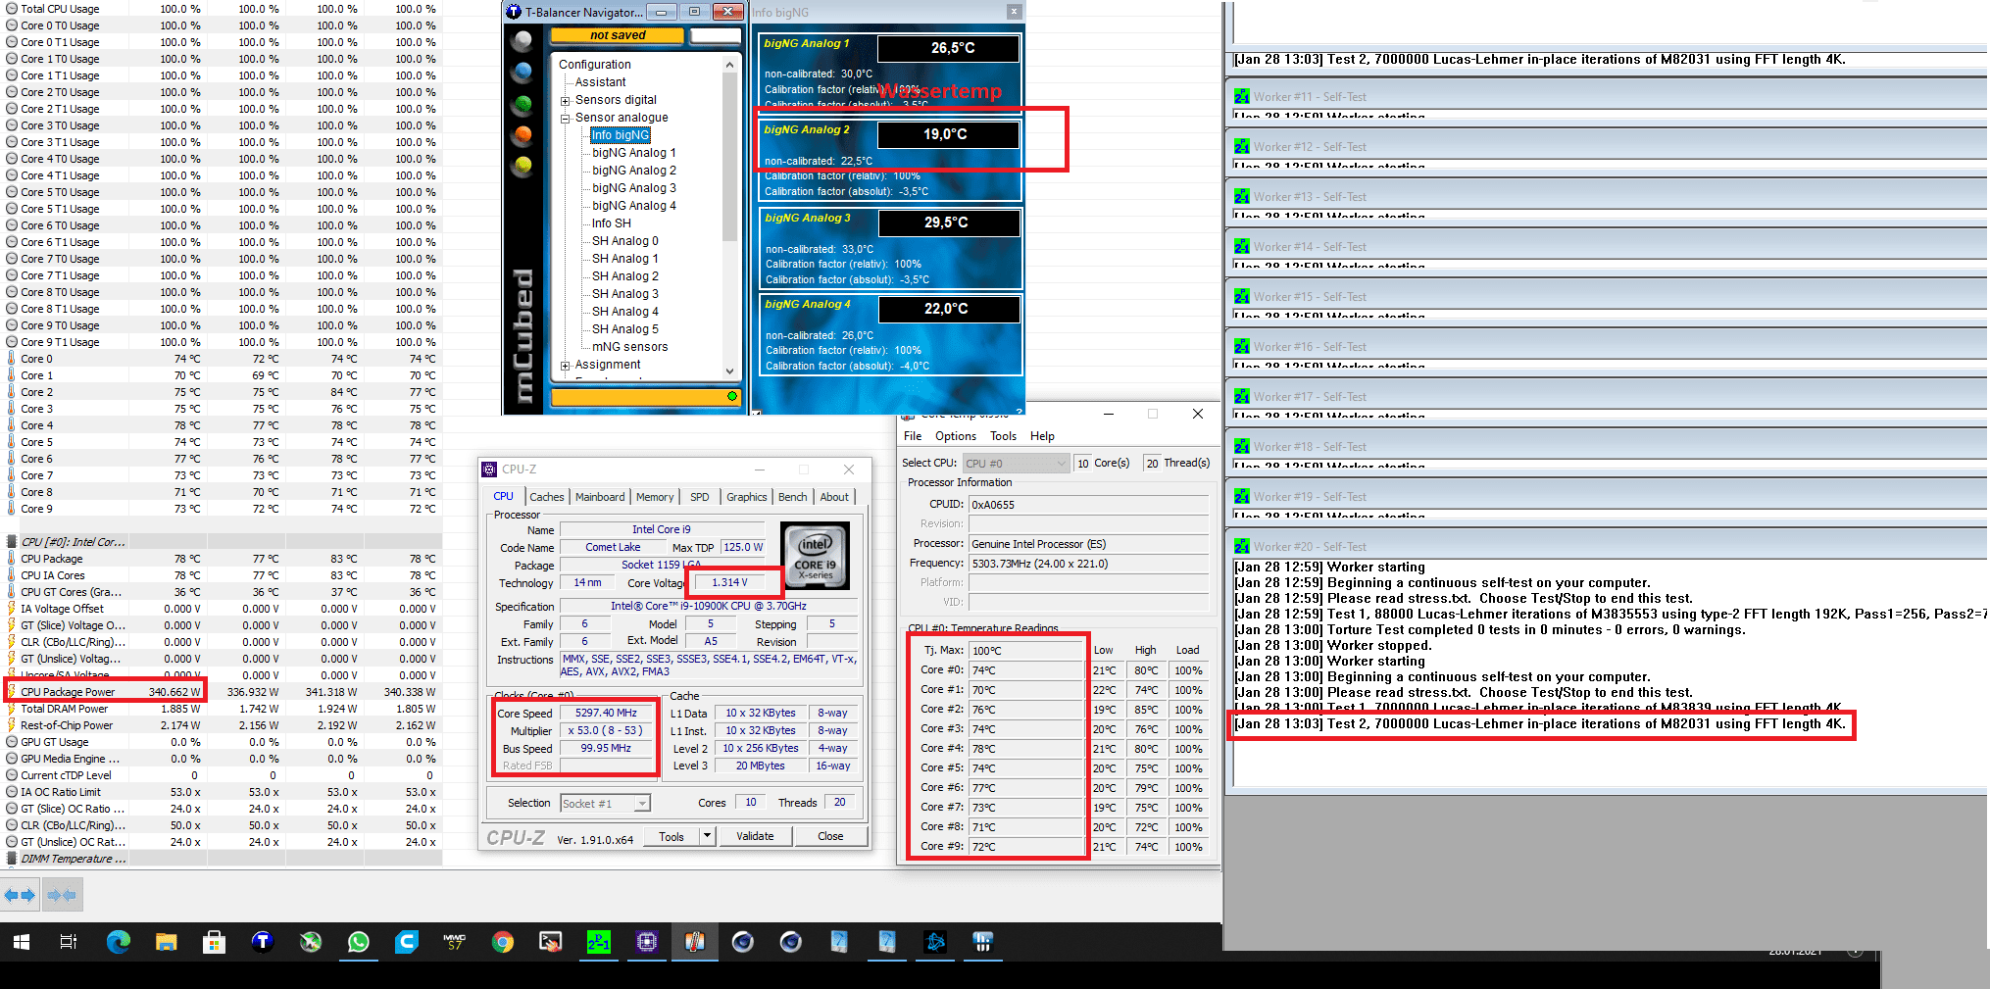Screen dimensions: 1990x989
Task: Click the yellow sphere icon in T-Balancer sidebar
Action: point(522,165)
